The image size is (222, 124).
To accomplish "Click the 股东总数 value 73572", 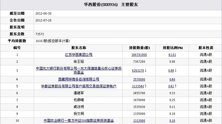I will coord(40,34).
